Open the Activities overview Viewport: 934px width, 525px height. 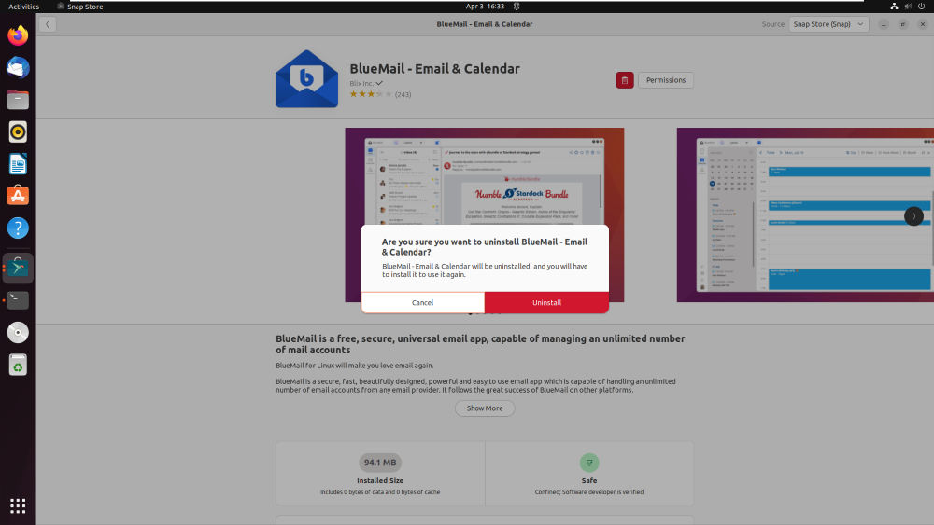[x=23, y=7]
